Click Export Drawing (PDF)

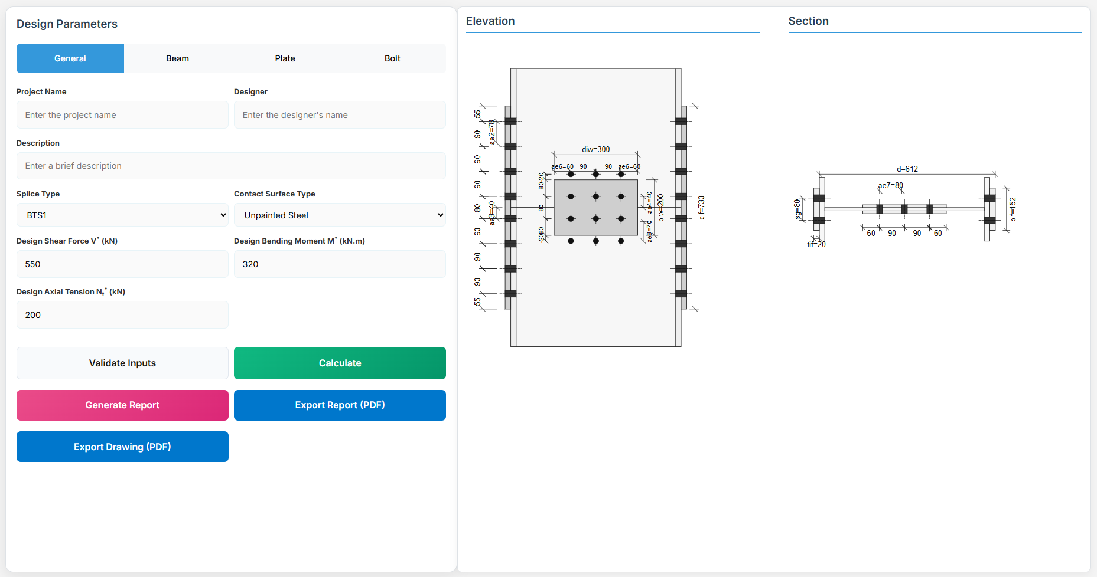[122, 447]
